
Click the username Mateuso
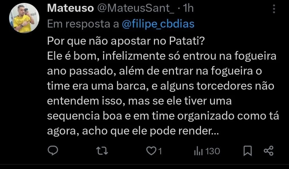click(x=71, y=8)
